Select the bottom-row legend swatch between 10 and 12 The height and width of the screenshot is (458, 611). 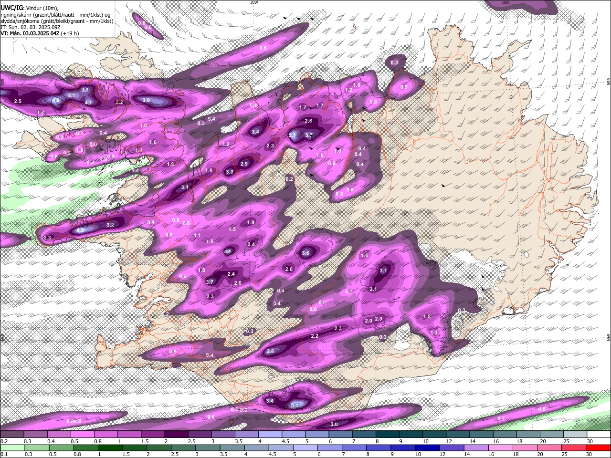tap(427, 448)
